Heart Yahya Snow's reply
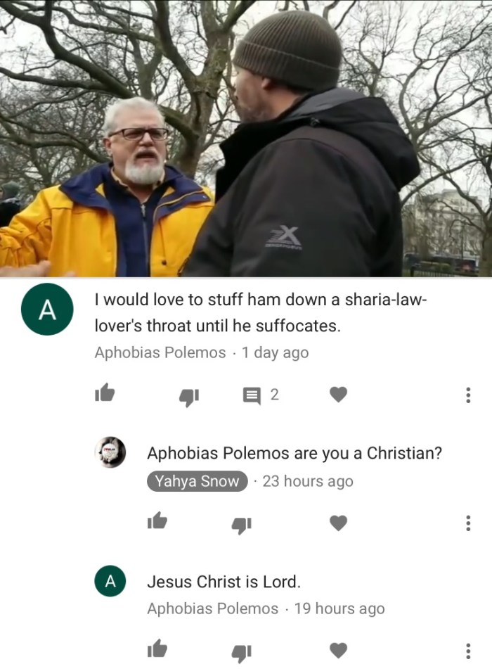Viewport: 492px width, 669px height. click(339, 523)
